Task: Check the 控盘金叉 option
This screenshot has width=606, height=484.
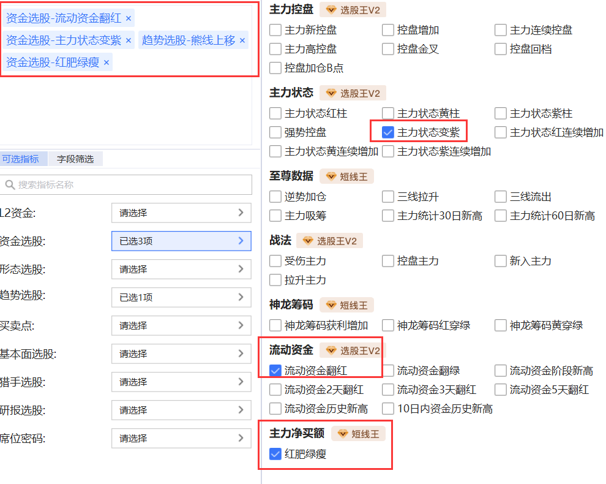Action: tap(387, 49)
